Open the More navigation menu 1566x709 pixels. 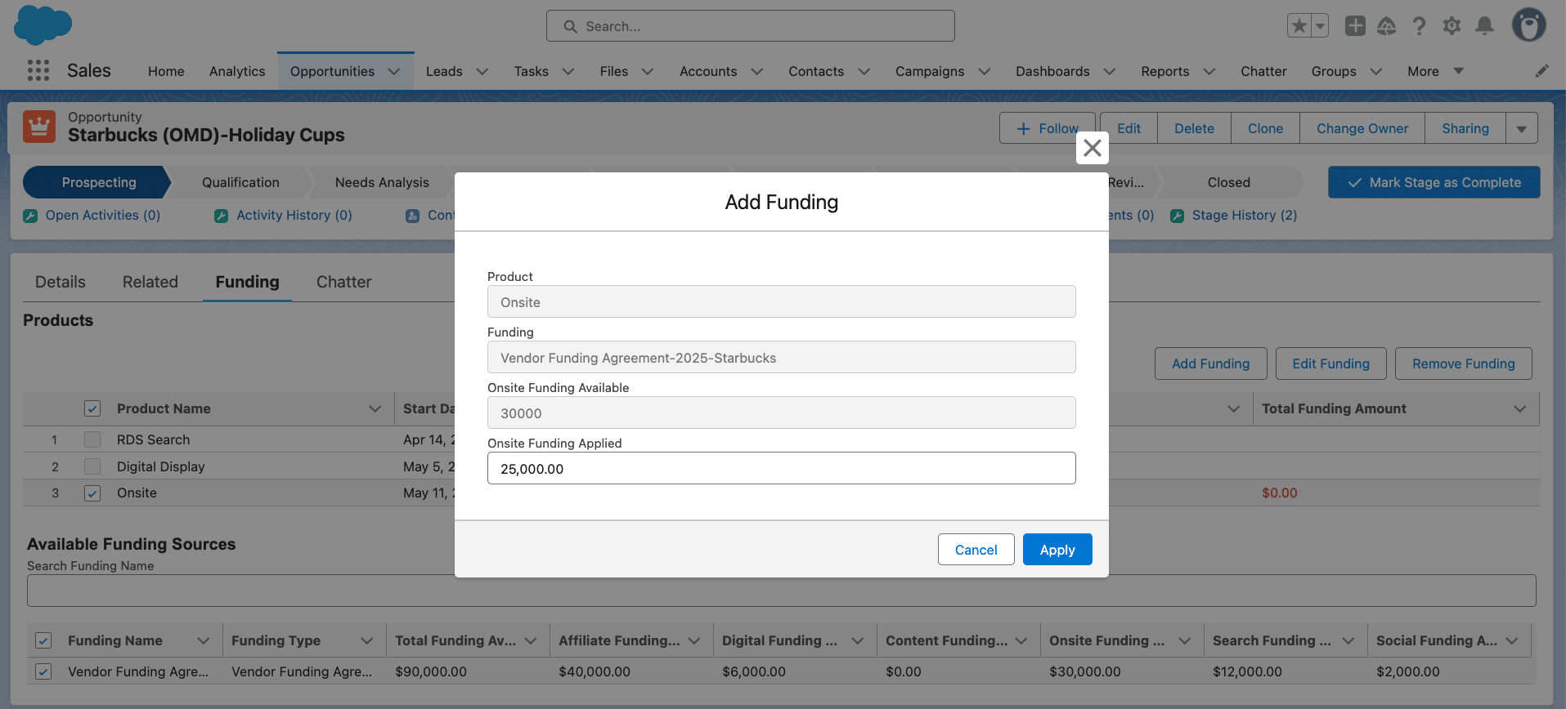[x=1435, y=71]
